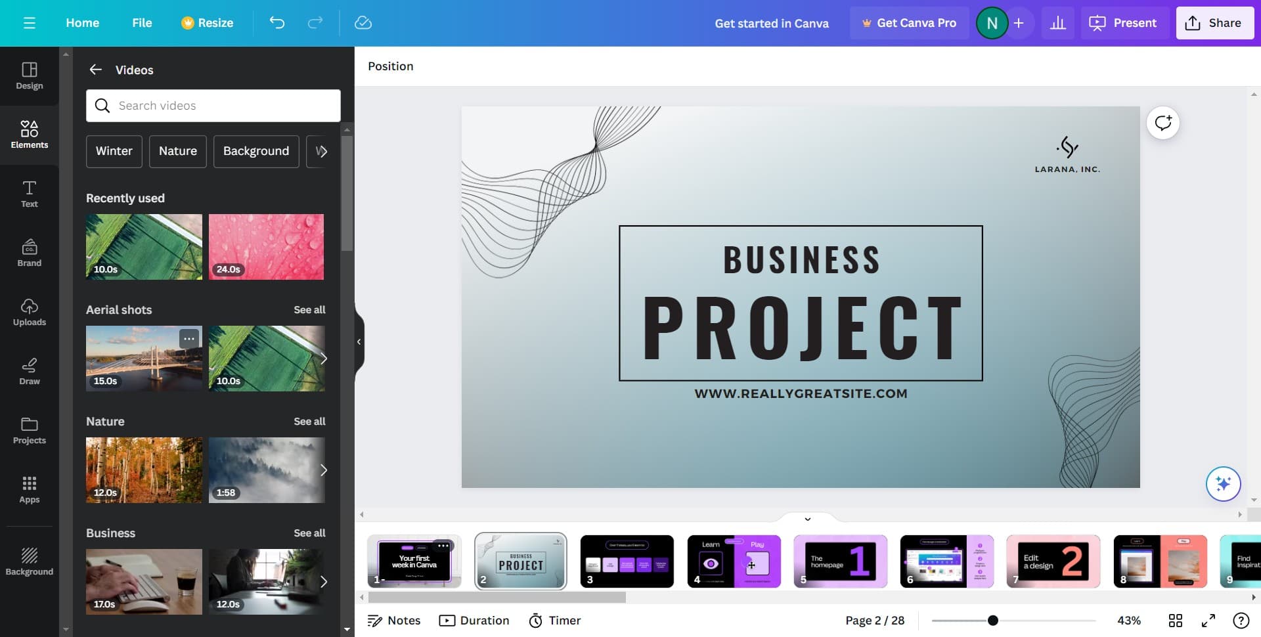Open the Uploads panel
Image resolution: width=1261 pixels, height=637 pixels.
click(30, 312)
